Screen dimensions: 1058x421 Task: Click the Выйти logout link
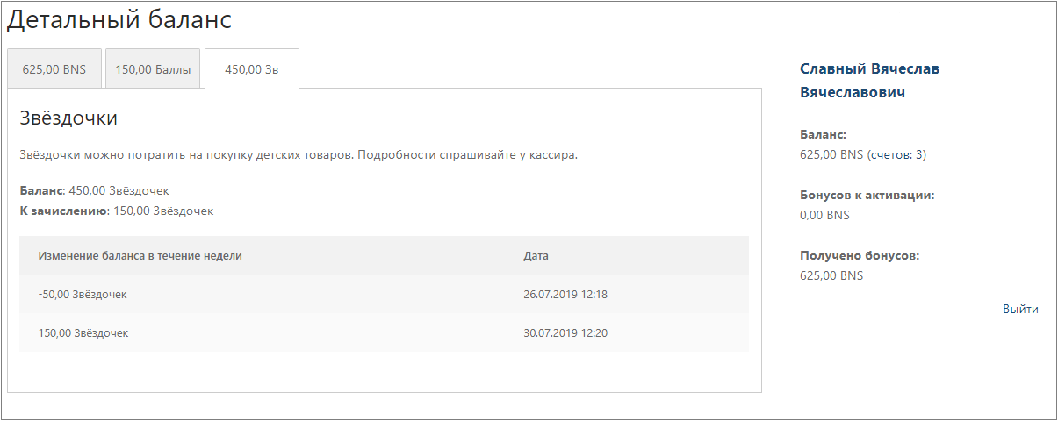click(1020, 309)
